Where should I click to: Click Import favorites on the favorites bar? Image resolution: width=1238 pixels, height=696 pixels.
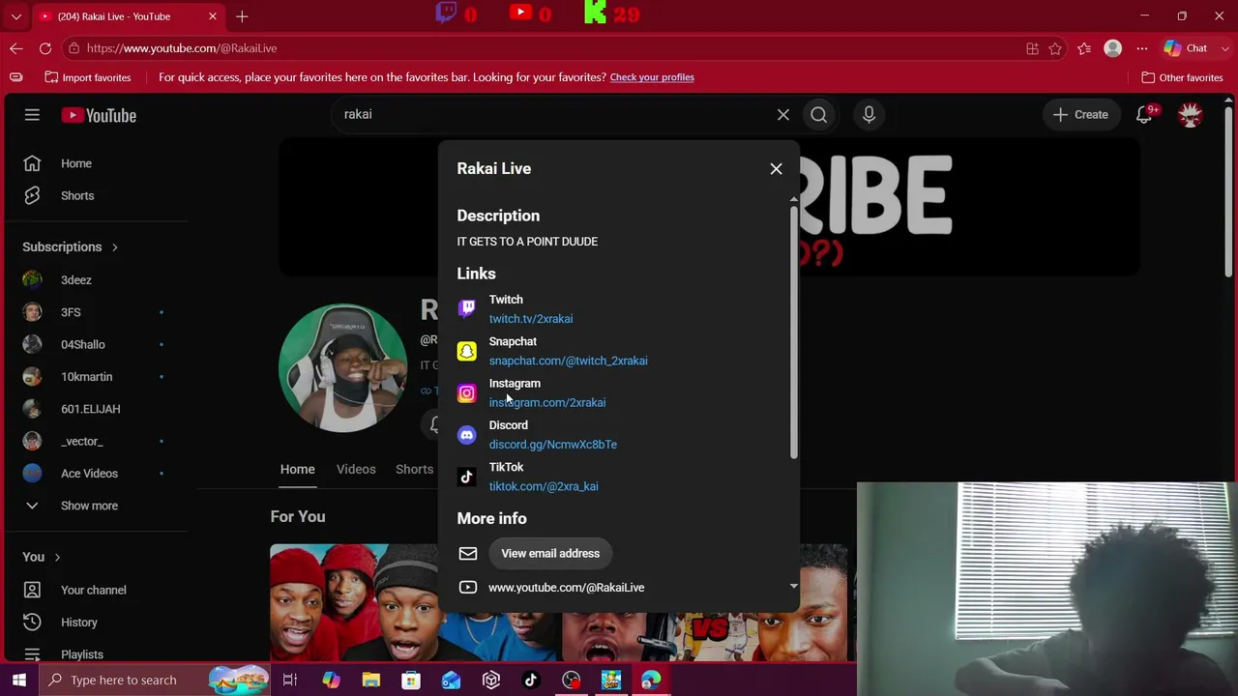(88, 77)
